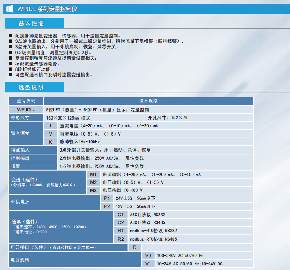Image resolution: width=290 pixels, height=270 pixels.
Task: Select the D print interface code cell
Action: (x=134, y=247)
